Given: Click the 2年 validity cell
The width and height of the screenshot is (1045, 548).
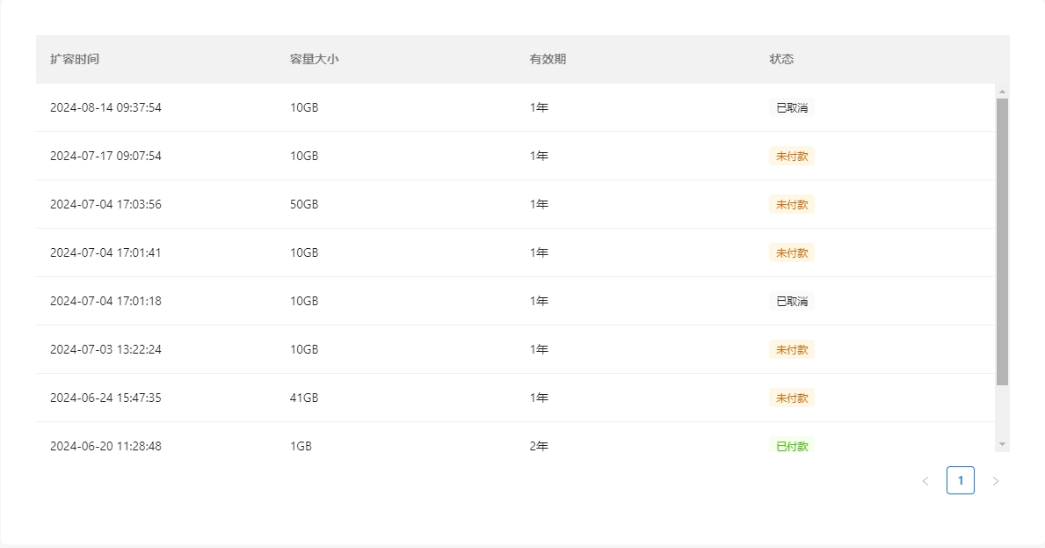Looking at the screenshot, I should coord(539,446).
